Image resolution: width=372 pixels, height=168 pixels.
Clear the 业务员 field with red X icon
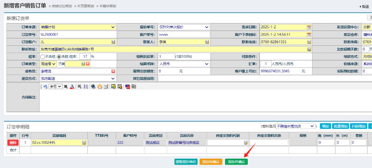click(x=113, y=71)
